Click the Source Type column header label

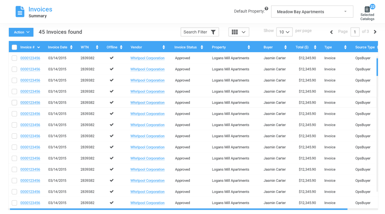pos(365,47)
